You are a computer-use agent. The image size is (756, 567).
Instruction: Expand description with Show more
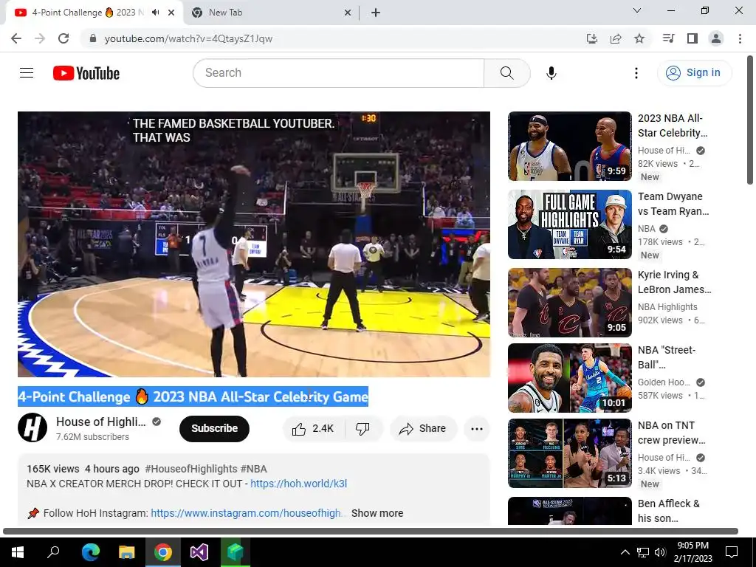[377, 513]
